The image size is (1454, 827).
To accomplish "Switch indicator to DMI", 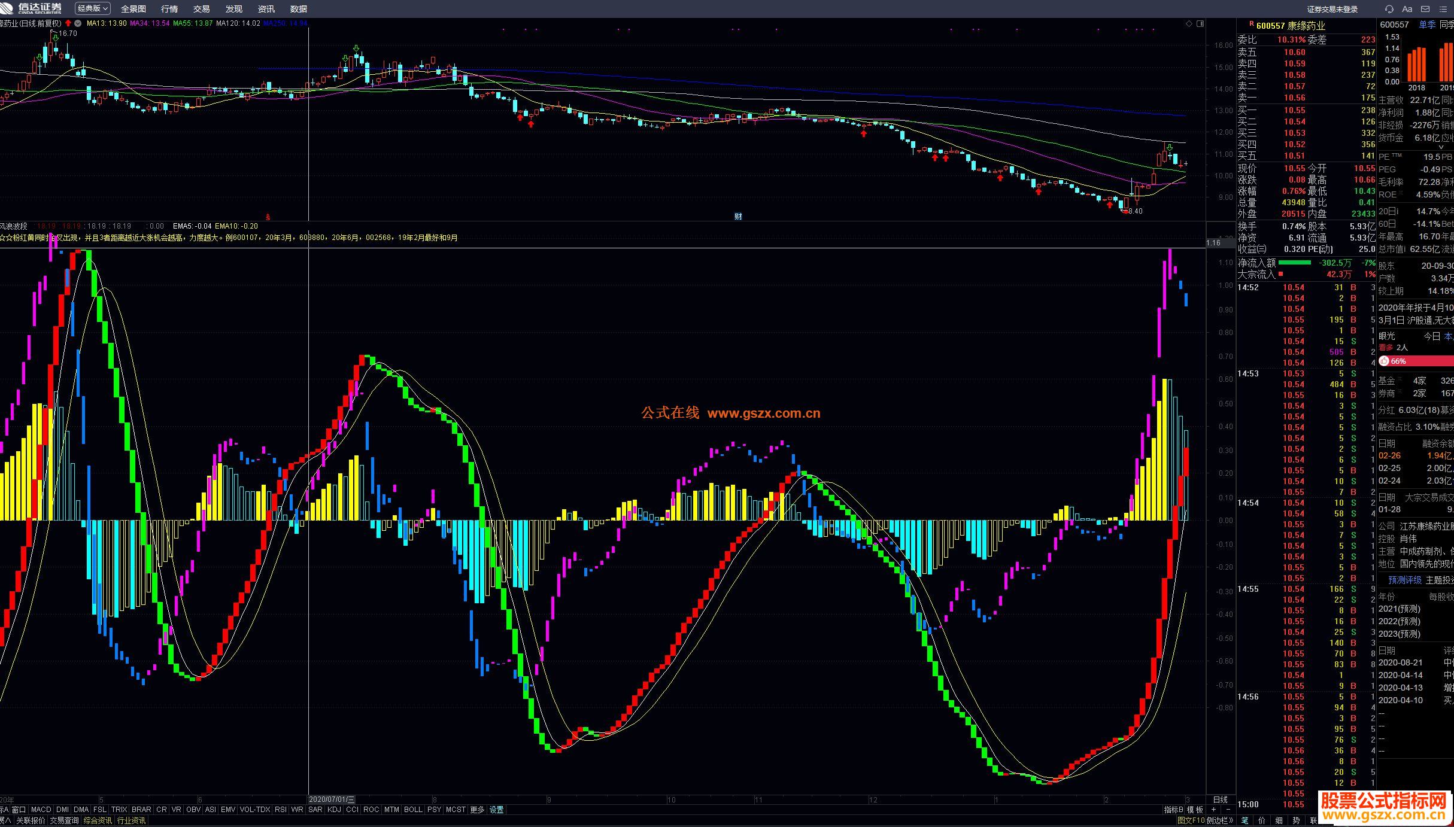I will 62,810.
